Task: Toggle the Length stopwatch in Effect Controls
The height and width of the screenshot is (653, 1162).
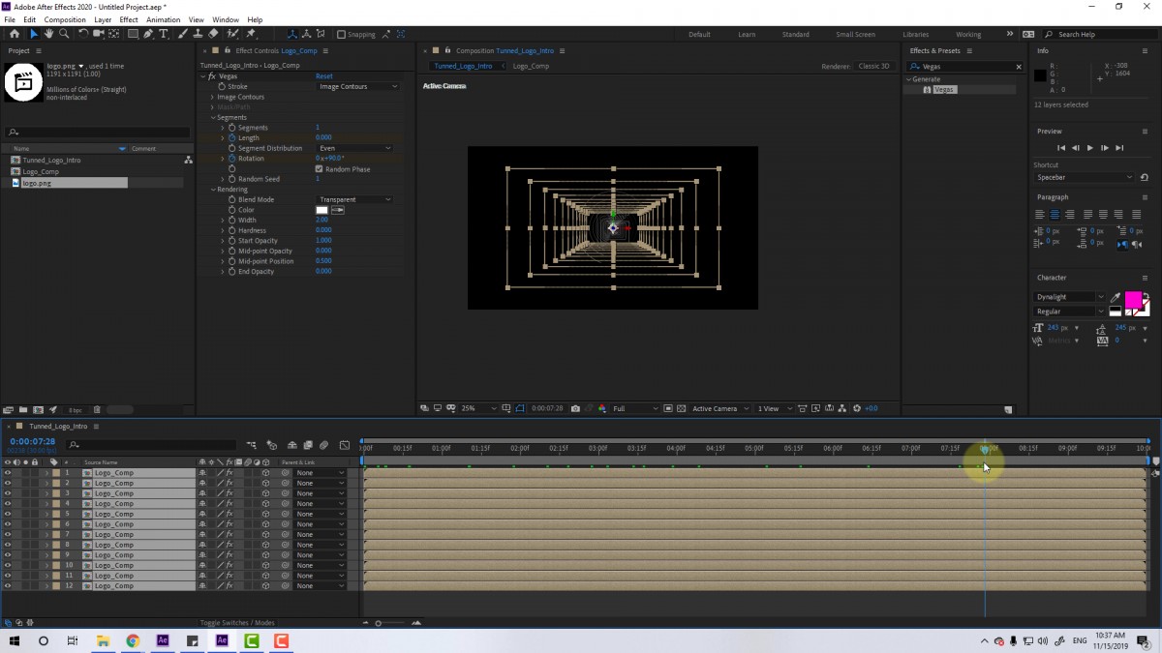Action: pyautogui.click(x=232, y=137)
